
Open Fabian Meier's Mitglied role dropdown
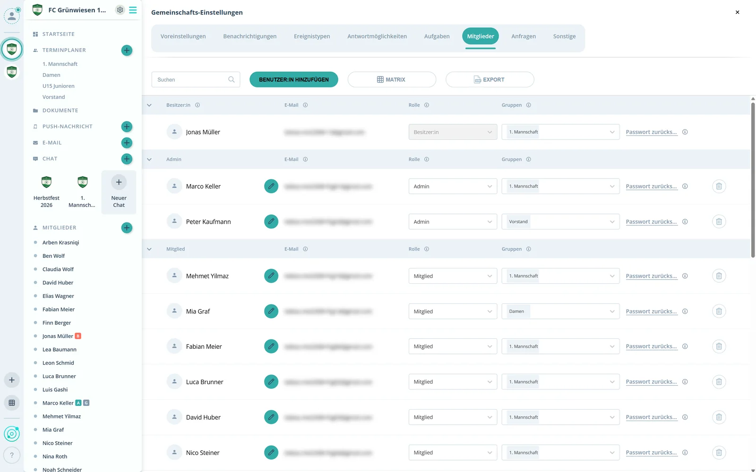(x=453, y=346)
